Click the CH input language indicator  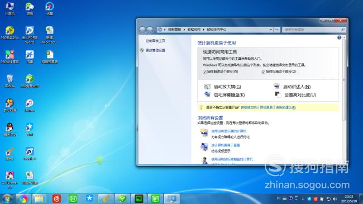[279, 198]
